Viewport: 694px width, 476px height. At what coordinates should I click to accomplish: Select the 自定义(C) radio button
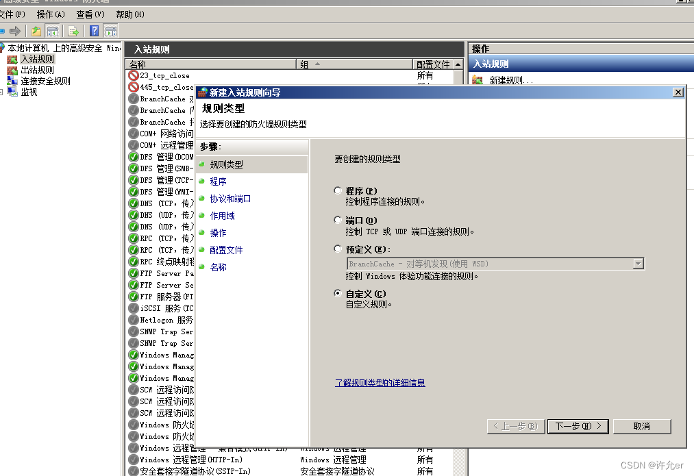[338, 293]
